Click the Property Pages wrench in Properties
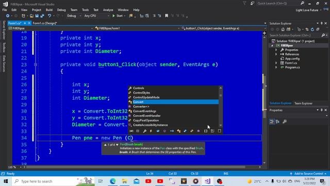Screen dimensions: 330x186 285,122
